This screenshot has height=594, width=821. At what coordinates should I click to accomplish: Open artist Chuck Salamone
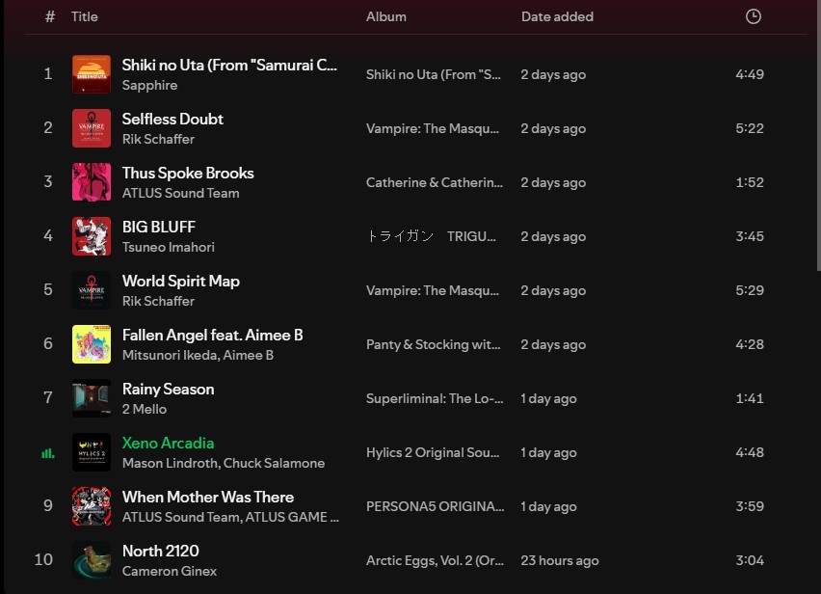274,463
